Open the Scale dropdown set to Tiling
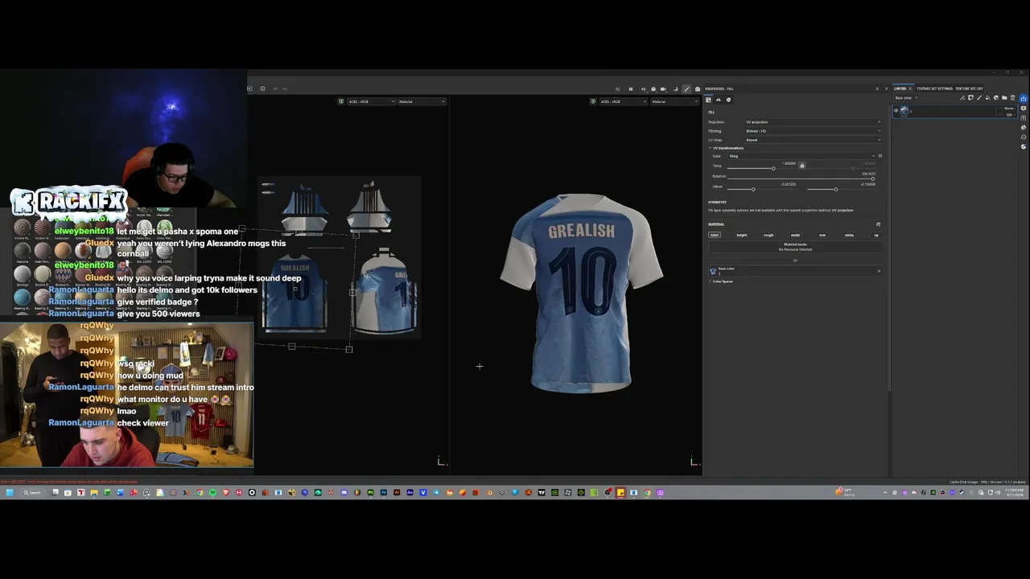 801,156
